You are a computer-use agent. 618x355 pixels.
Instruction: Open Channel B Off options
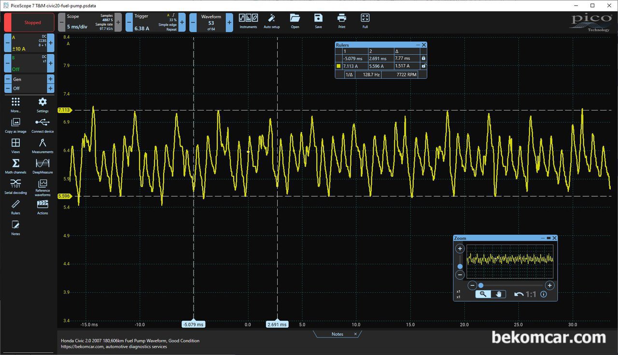[x=29, y=63]
